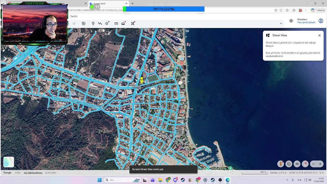Click the taskbar 'Ara' search box

[x=123, y=180]
